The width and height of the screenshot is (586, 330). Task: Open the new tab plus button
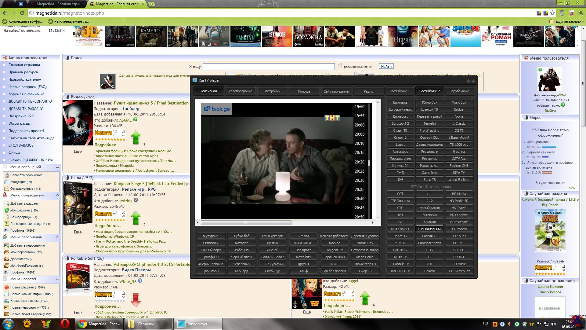(152, 4)
